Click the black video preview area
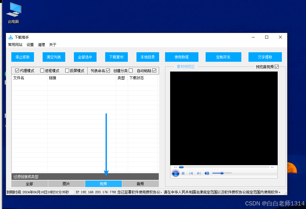306x209 pixels. [x=224, y=118]
